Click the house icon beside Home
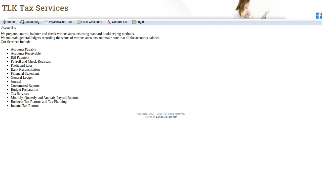 click(4, 22)
